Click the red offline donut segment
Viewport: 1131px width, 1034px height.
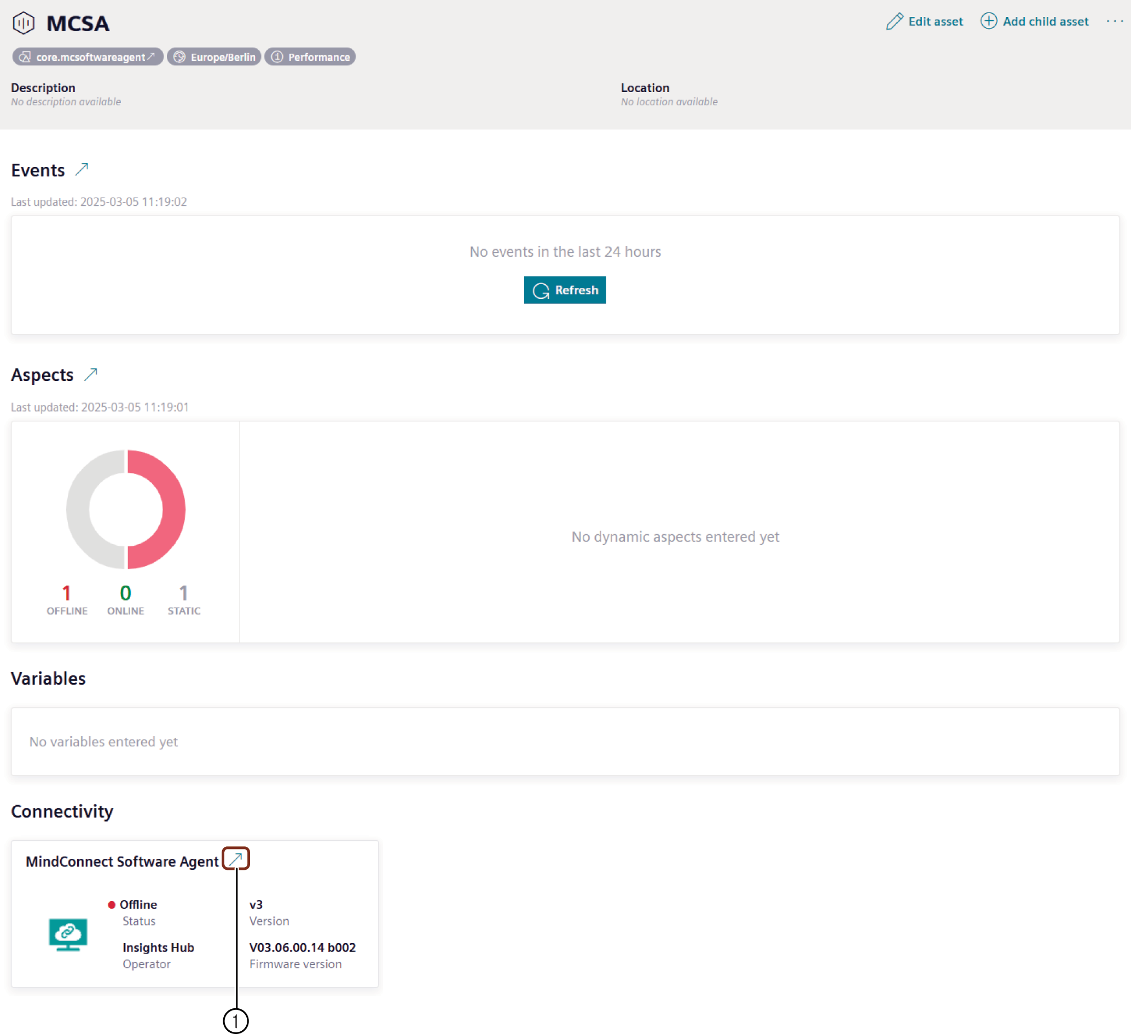(x=173, y=509)
